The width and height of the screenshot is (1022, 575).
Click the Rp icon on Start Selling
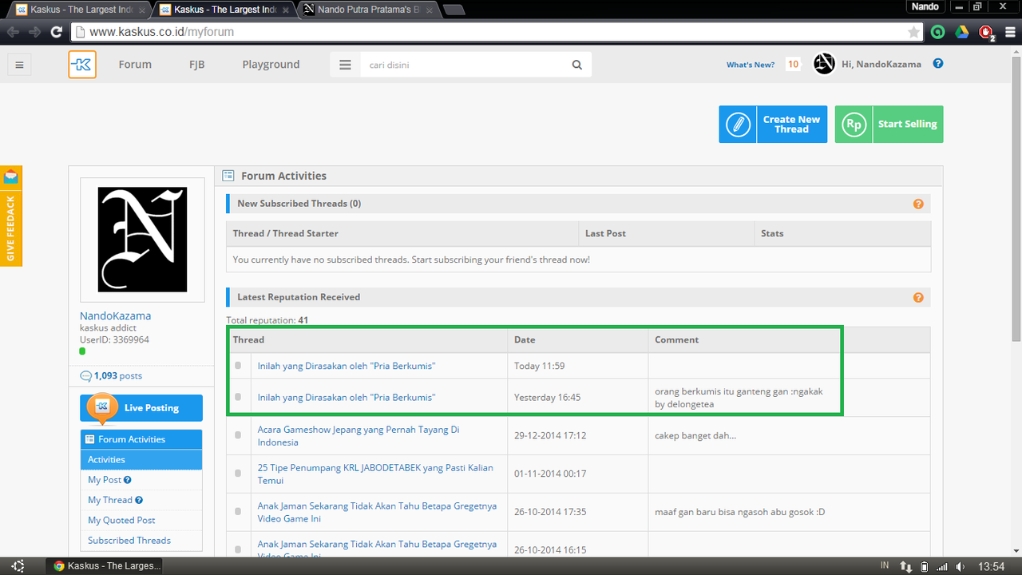click(x=854, y=125)
